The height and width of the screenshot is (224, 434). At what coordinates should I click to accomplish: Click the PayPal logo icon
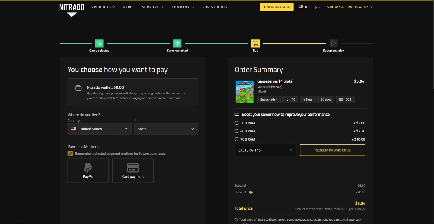pyautogui.click(x=88, y=168)
